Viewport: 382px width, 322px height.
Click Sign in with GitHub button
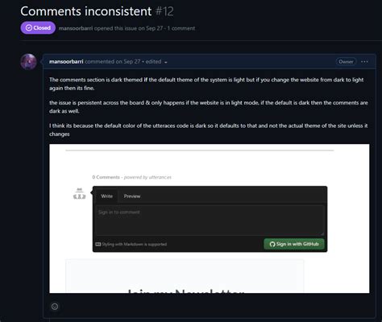click(294, 244)
